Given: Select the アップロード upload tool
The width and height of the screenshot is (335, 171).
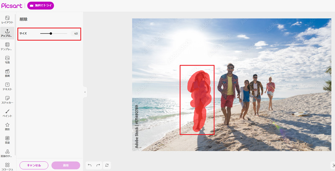Looking at the screenshot, I should click(7, 33).
